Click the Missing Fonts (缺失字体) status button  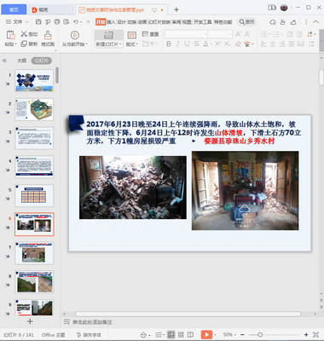tap(89, 335)
